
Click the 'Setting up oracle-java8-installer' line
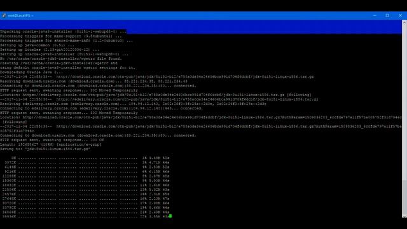tap(64, 54)
